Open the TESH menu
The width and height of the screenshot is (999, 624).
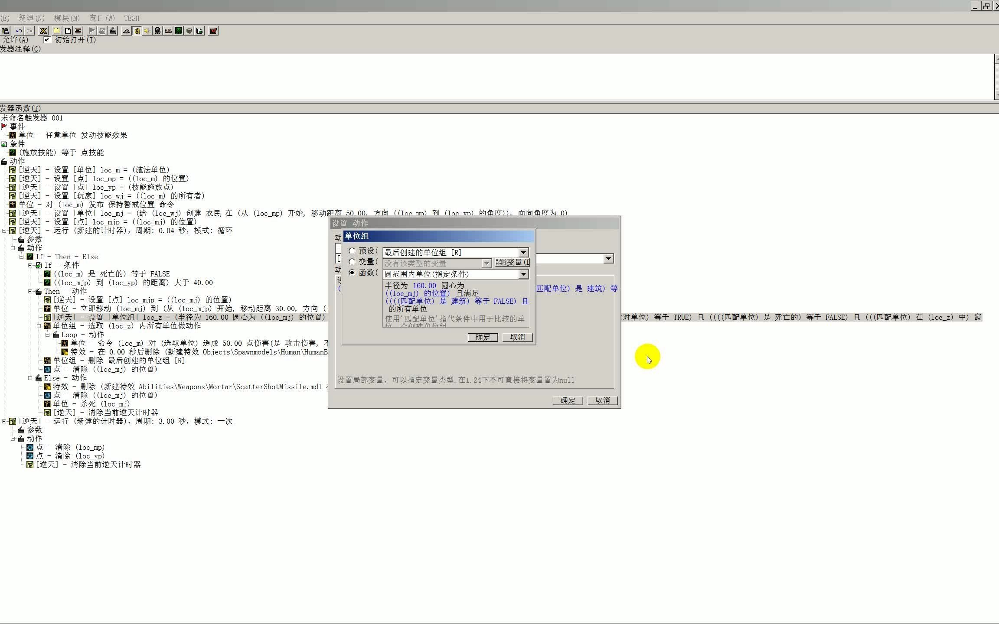click(x=132, y=18)
